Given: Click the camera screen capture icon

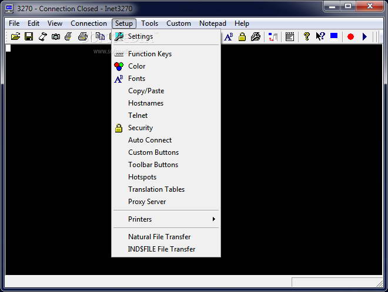Looking at the screenshot, I should tap(56, 37).
